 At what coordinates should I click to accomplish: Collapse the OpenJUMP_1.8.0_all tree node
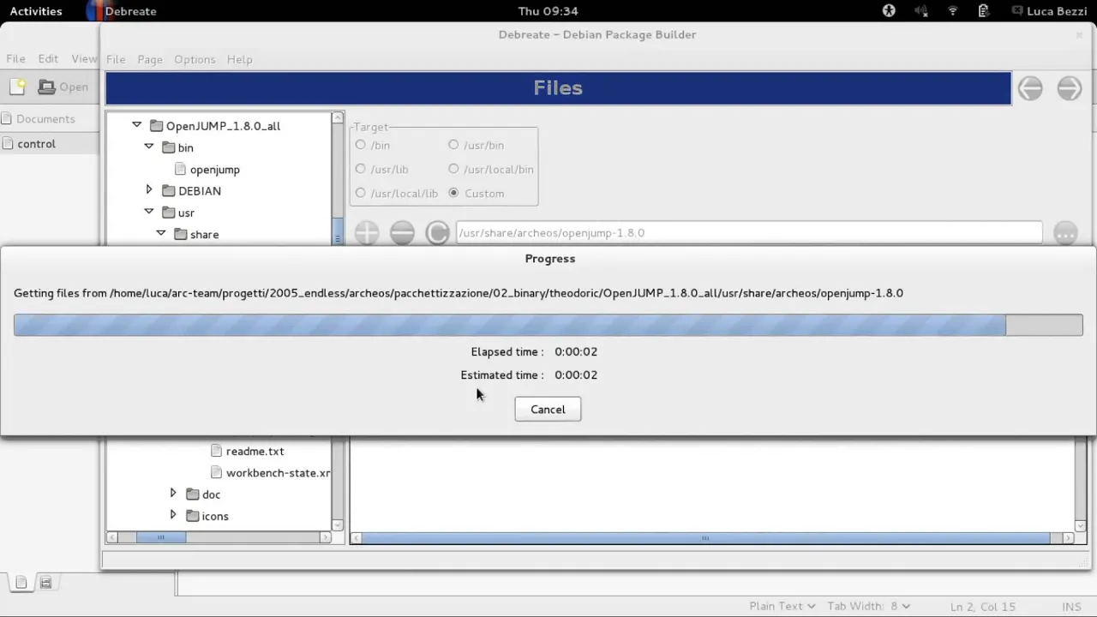click(x=136, y=125)
